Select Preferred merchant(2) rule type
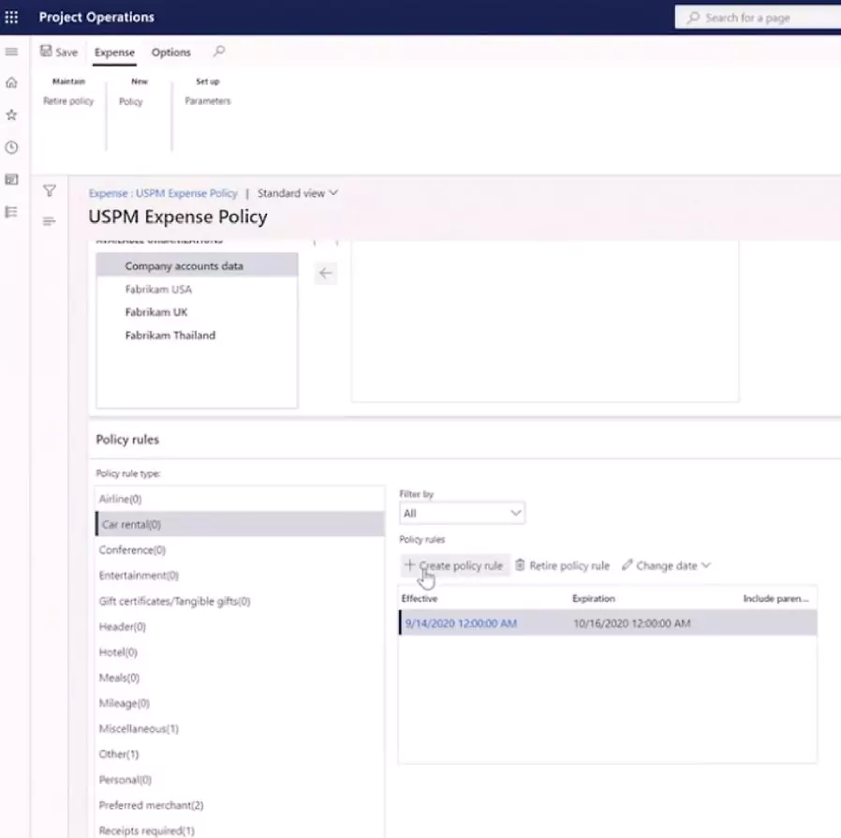 pyautogui.click(x=151, y=805)
